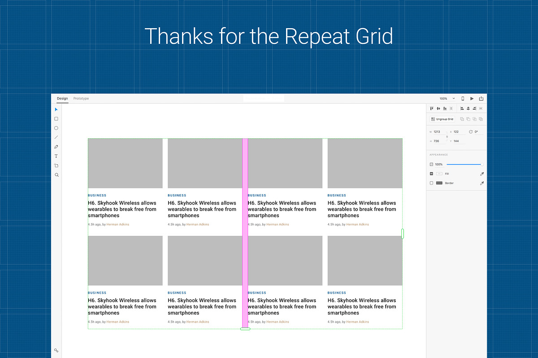Click the opacity slider handle

tap(482, 164)
